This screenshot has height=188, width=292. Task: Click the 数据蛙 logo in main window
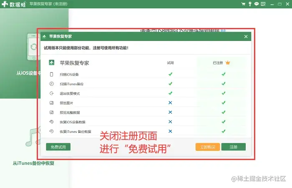pos(14,4)
